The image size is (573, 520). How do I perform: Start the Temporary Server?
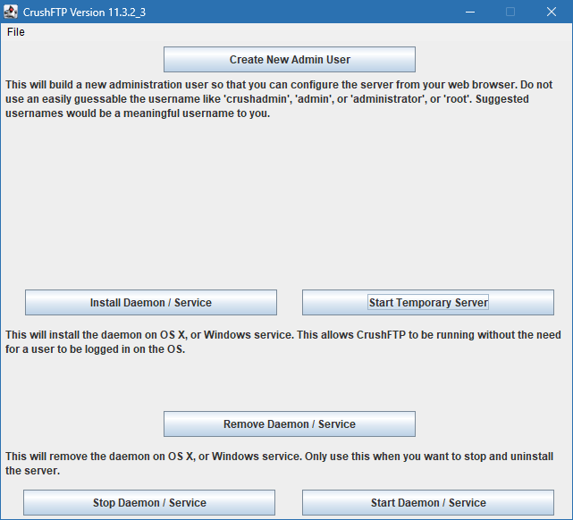(x=428, y=302)
